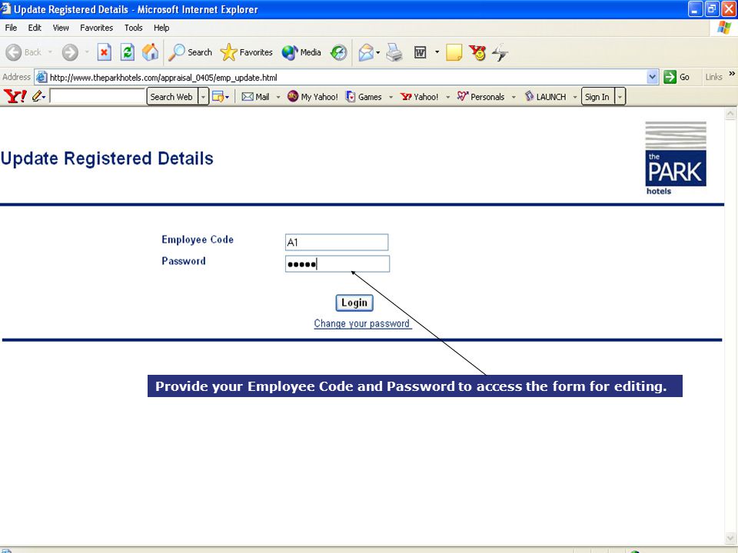
Task: Open Games on Yahoo toolbar
Action: [x=364, y=97]
